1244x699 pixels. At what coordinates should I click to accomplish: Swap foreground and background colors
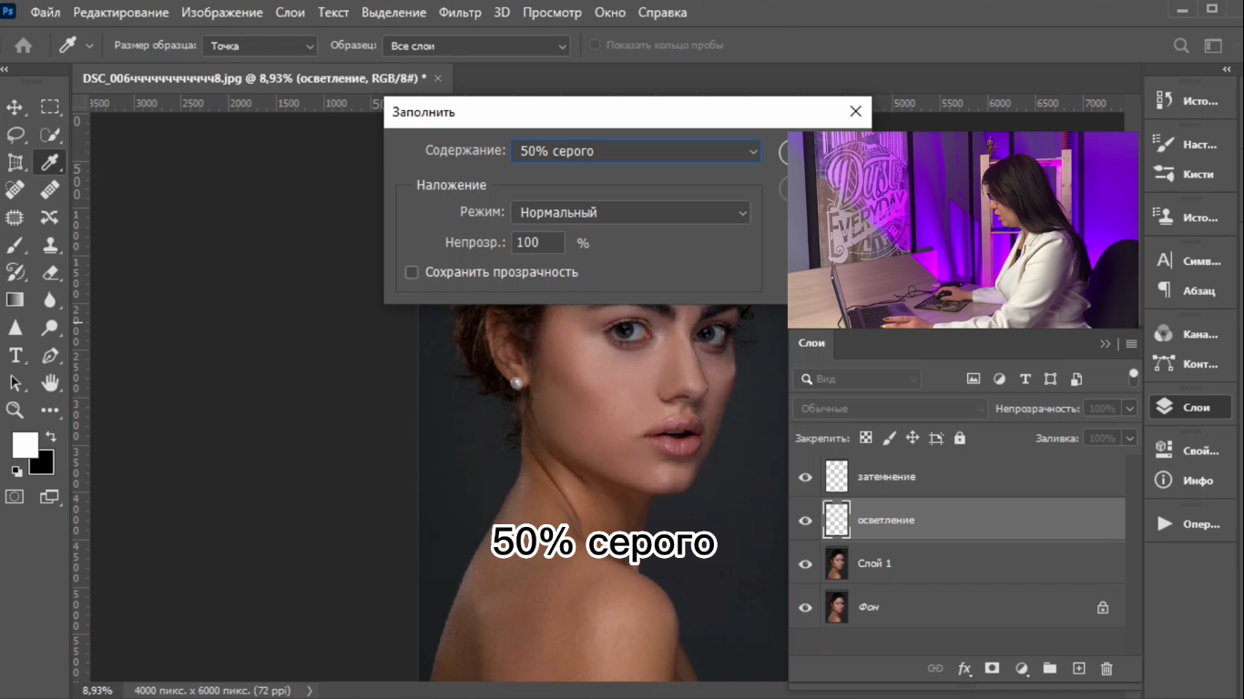coord(51,437)
